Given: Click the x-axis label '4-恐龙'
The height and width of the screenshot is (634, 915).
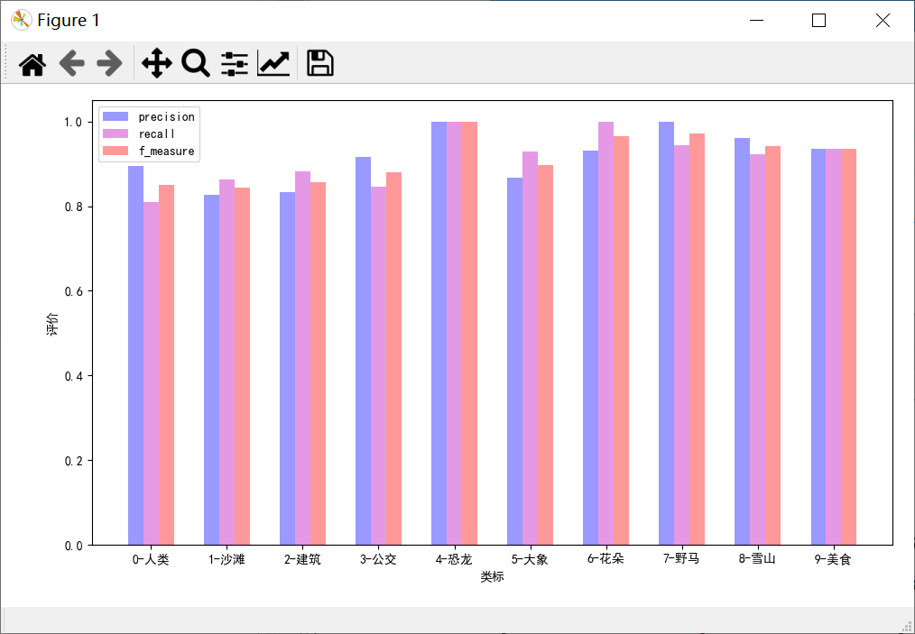Looking at the screenshot, I should coord(454,559).
